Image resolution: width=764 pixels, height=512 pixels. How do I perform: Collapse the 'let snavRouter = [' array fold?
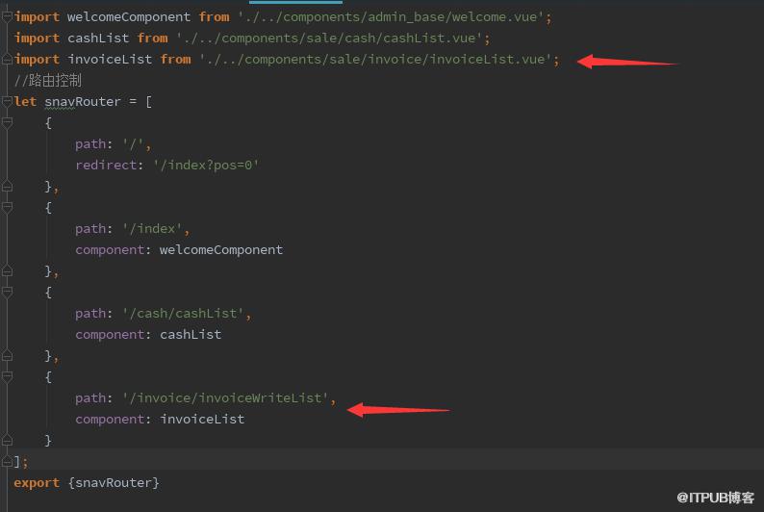click(x=7, y=102)
